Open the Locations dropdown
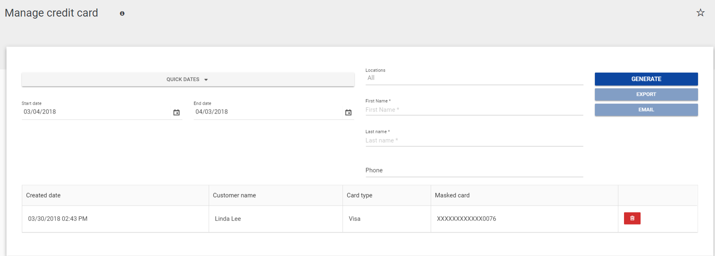The width and height of the screenshot is (715, 256). tap(474, 78)
